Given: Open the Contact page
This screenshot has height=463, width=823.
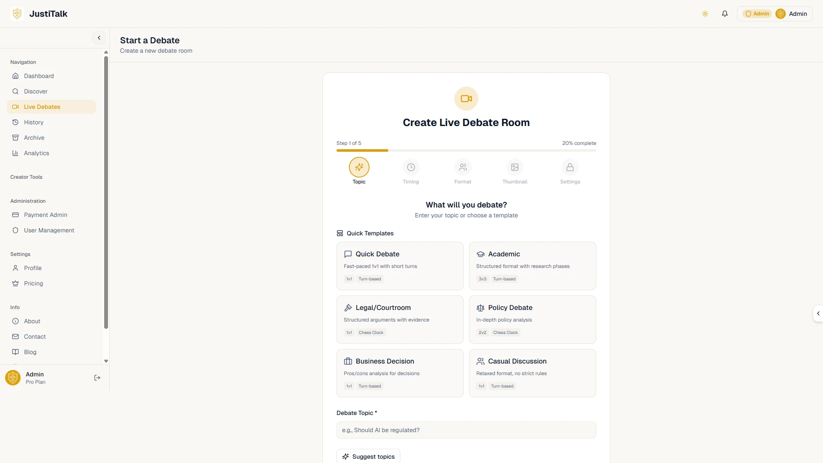Looking at the screenshot, I should 51,337.
